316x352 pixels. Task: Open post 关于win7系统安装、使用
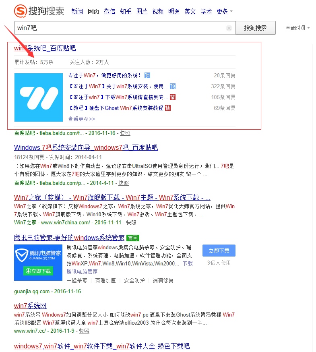(x=118, y=86)
